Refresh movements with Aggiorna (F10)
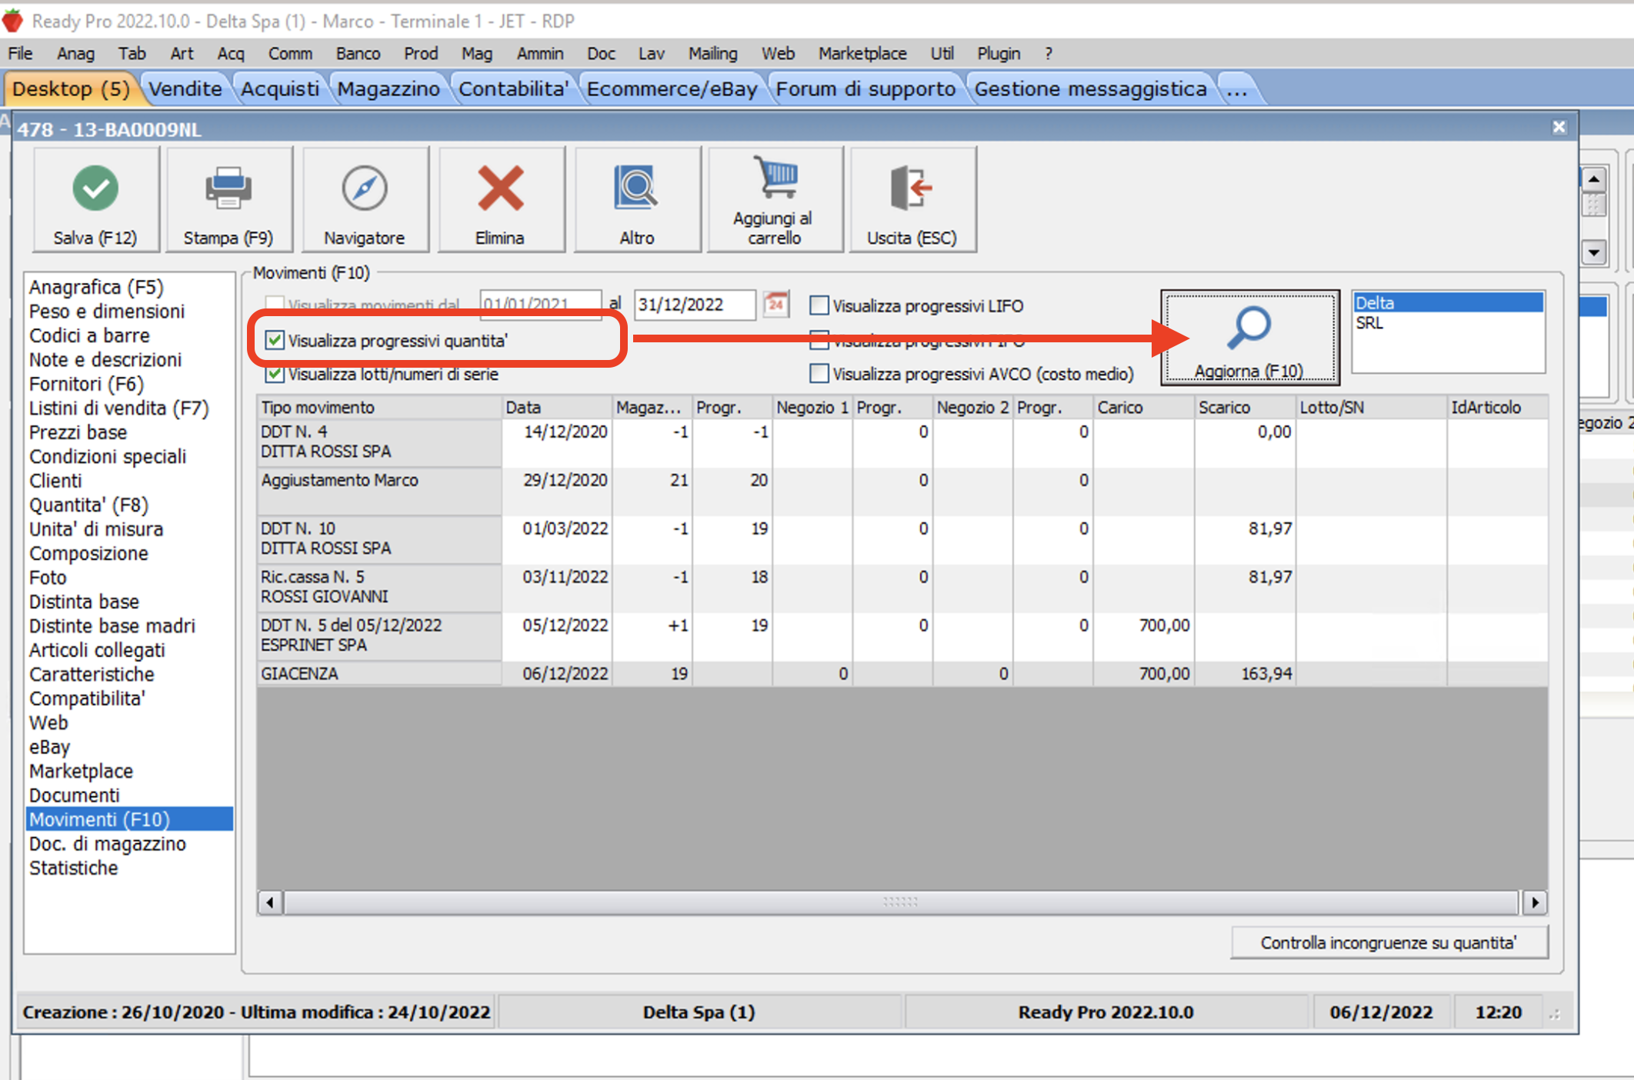This screenshot has height=1080, width=1634. (x=1249, y=337)
